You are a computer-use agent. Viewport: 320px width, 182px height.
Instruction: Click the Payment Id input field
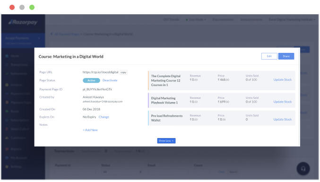click(x=75, y=172)
